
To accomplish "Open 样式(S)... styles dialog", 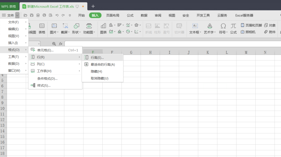I will coord(55,86).
